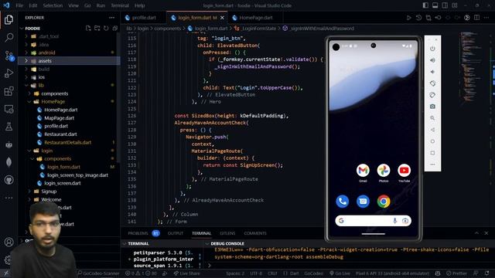The image size is (495, 278).
Task: Open the Testing flask view
Action: (9, 127)
